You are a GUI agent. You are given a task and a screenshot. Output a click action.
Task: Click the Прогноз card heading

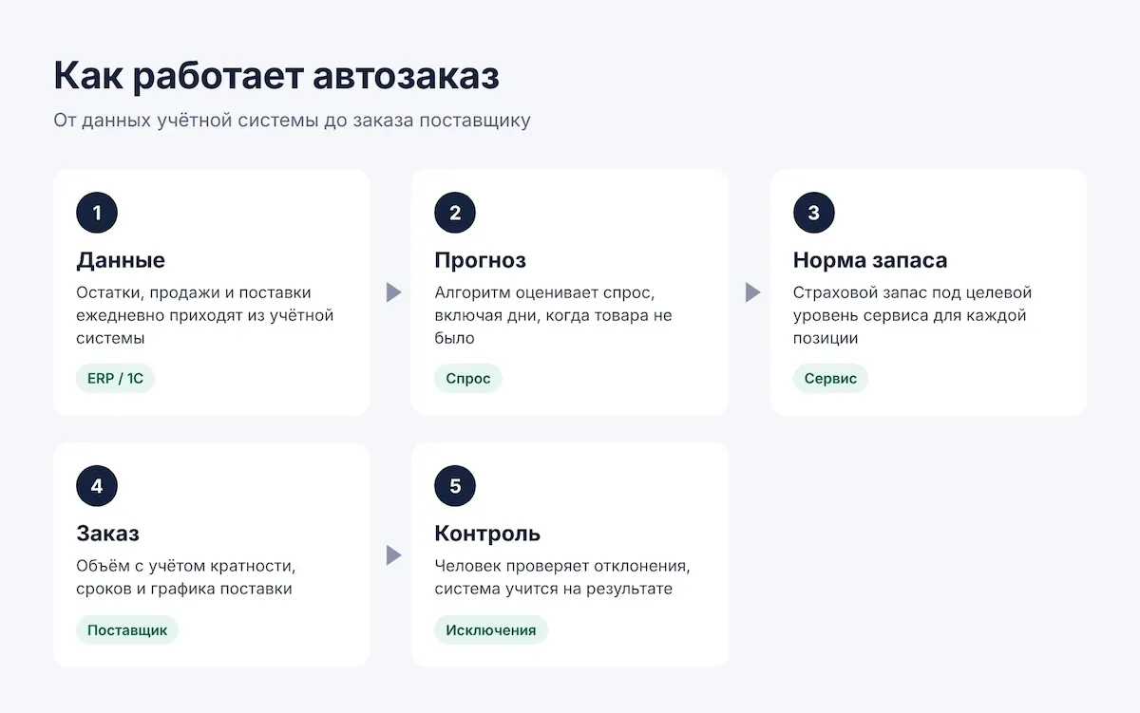[480, 260]
